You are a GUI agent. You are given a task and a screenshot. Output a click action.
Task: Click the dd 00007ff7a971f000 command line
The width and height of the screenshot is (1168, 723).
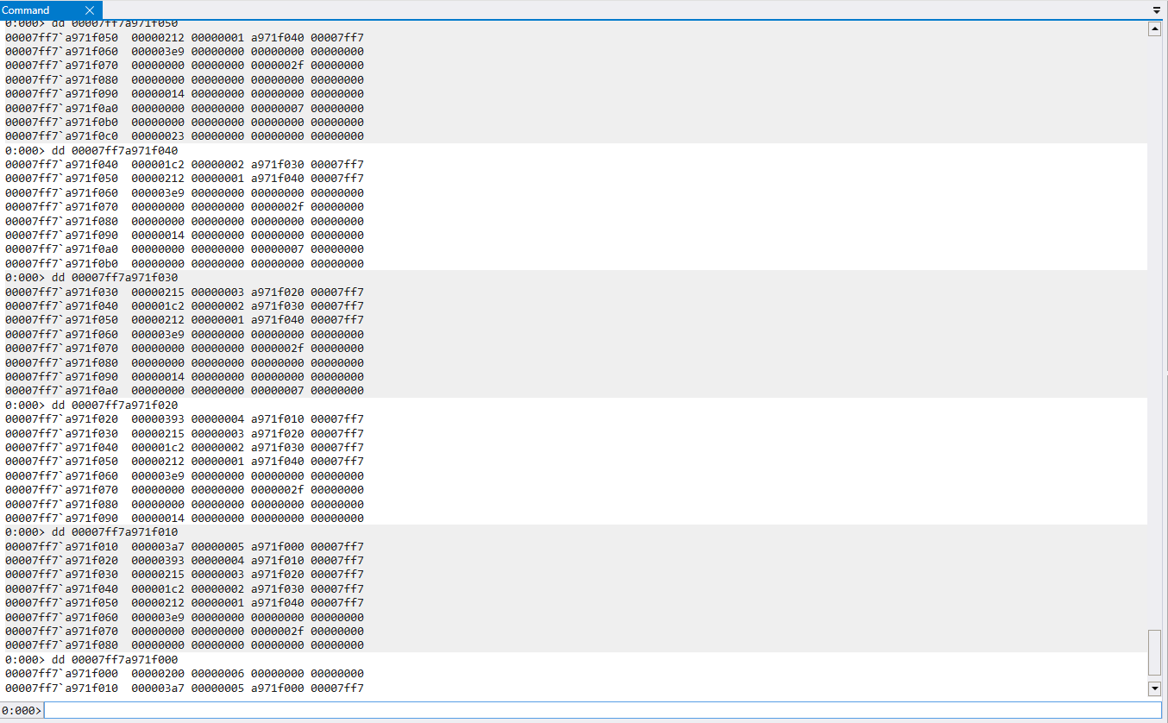(x=115, y=659)
